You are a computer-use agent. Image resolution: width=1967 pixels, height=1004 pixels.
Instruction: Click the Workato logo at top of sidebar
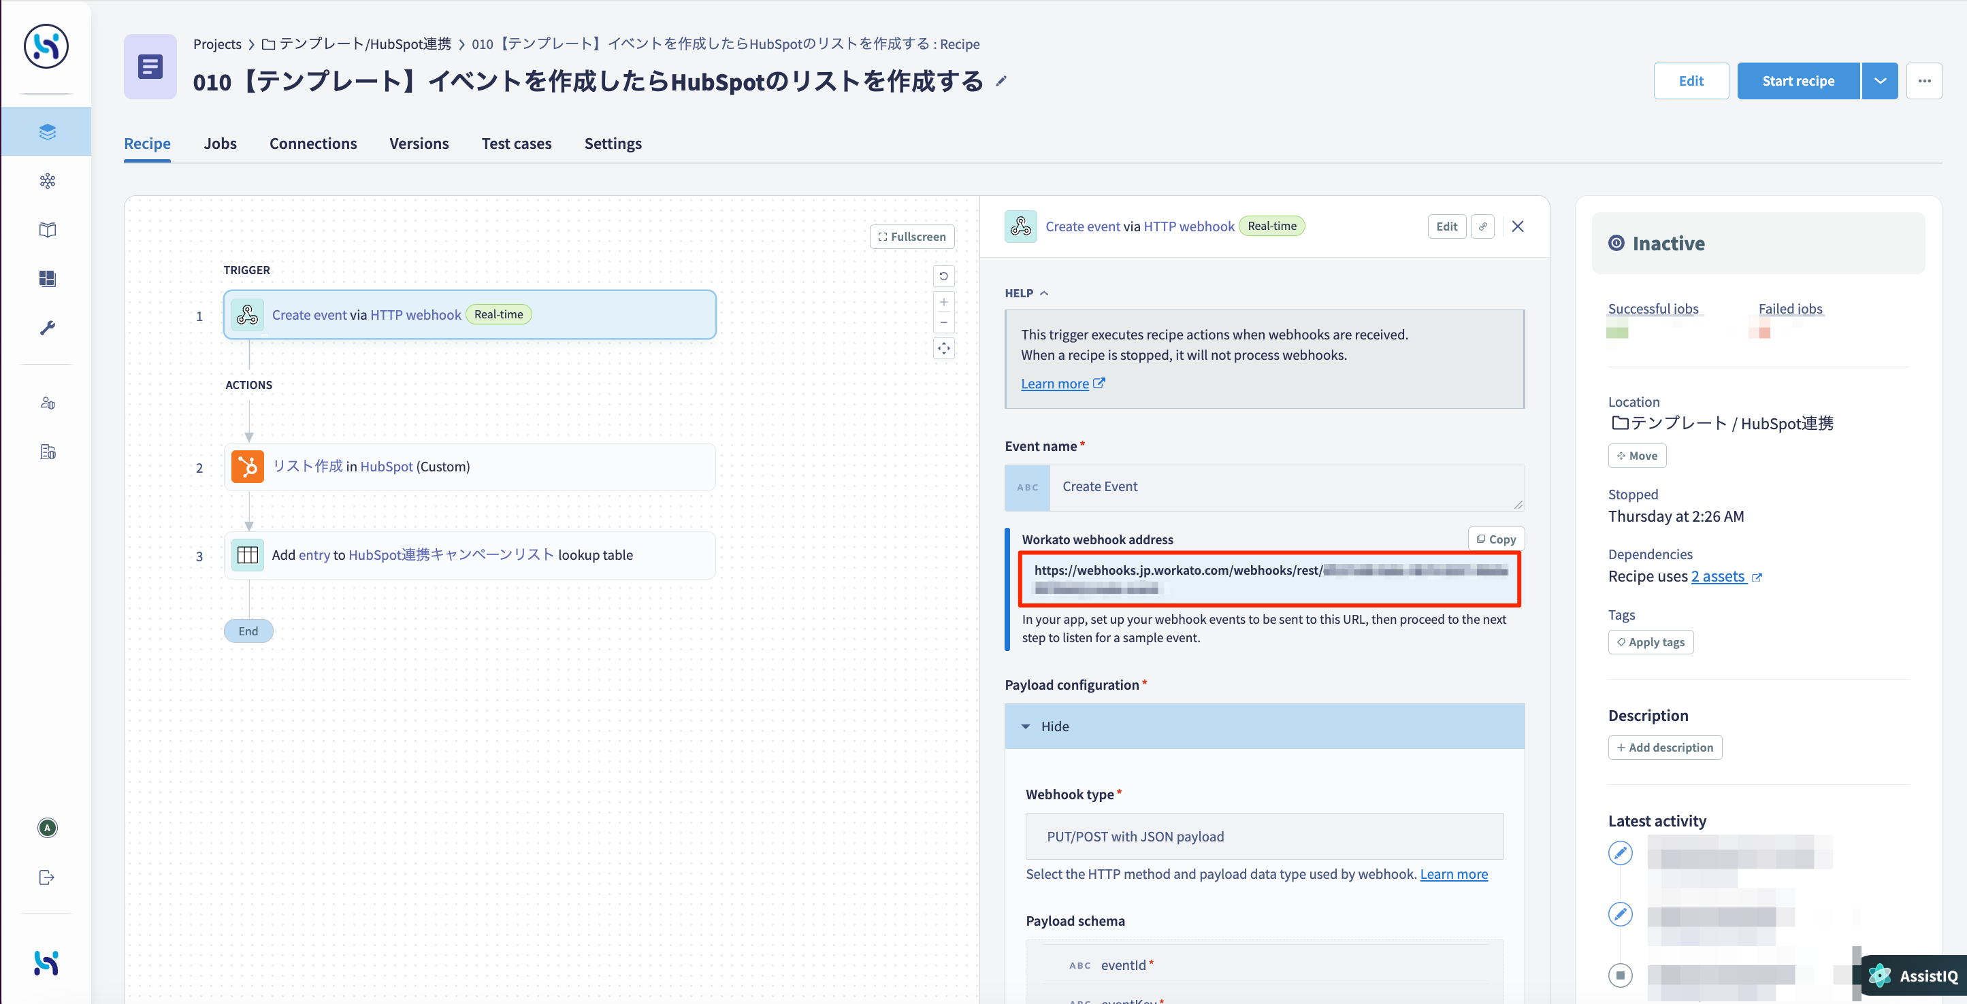(x=46, y=46)
